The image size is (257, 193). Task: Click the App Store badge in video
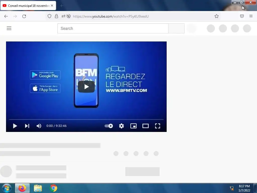click(x=45, y=88)
